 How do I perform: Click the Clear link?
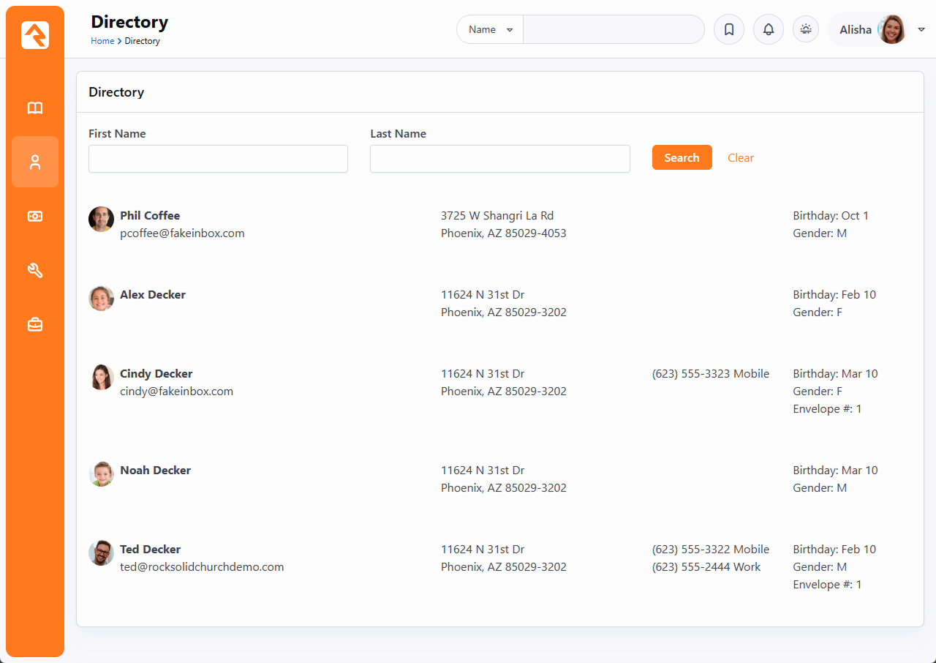[740, 158]
